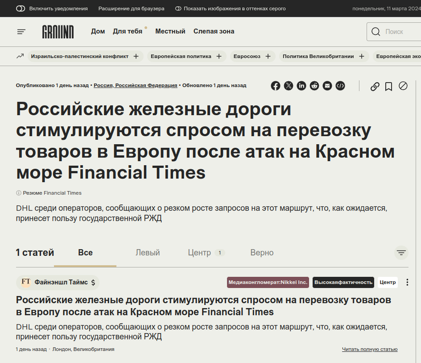Click the trending arrow icon
The height and width of the screenshot is (363, 421).
20,56
